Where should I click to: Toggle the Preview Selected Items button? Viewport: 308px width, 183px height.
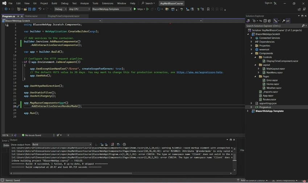coord(288,21)
